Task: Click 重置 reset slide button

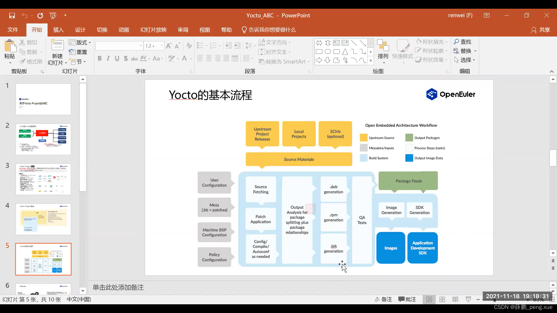Action: 78,52
